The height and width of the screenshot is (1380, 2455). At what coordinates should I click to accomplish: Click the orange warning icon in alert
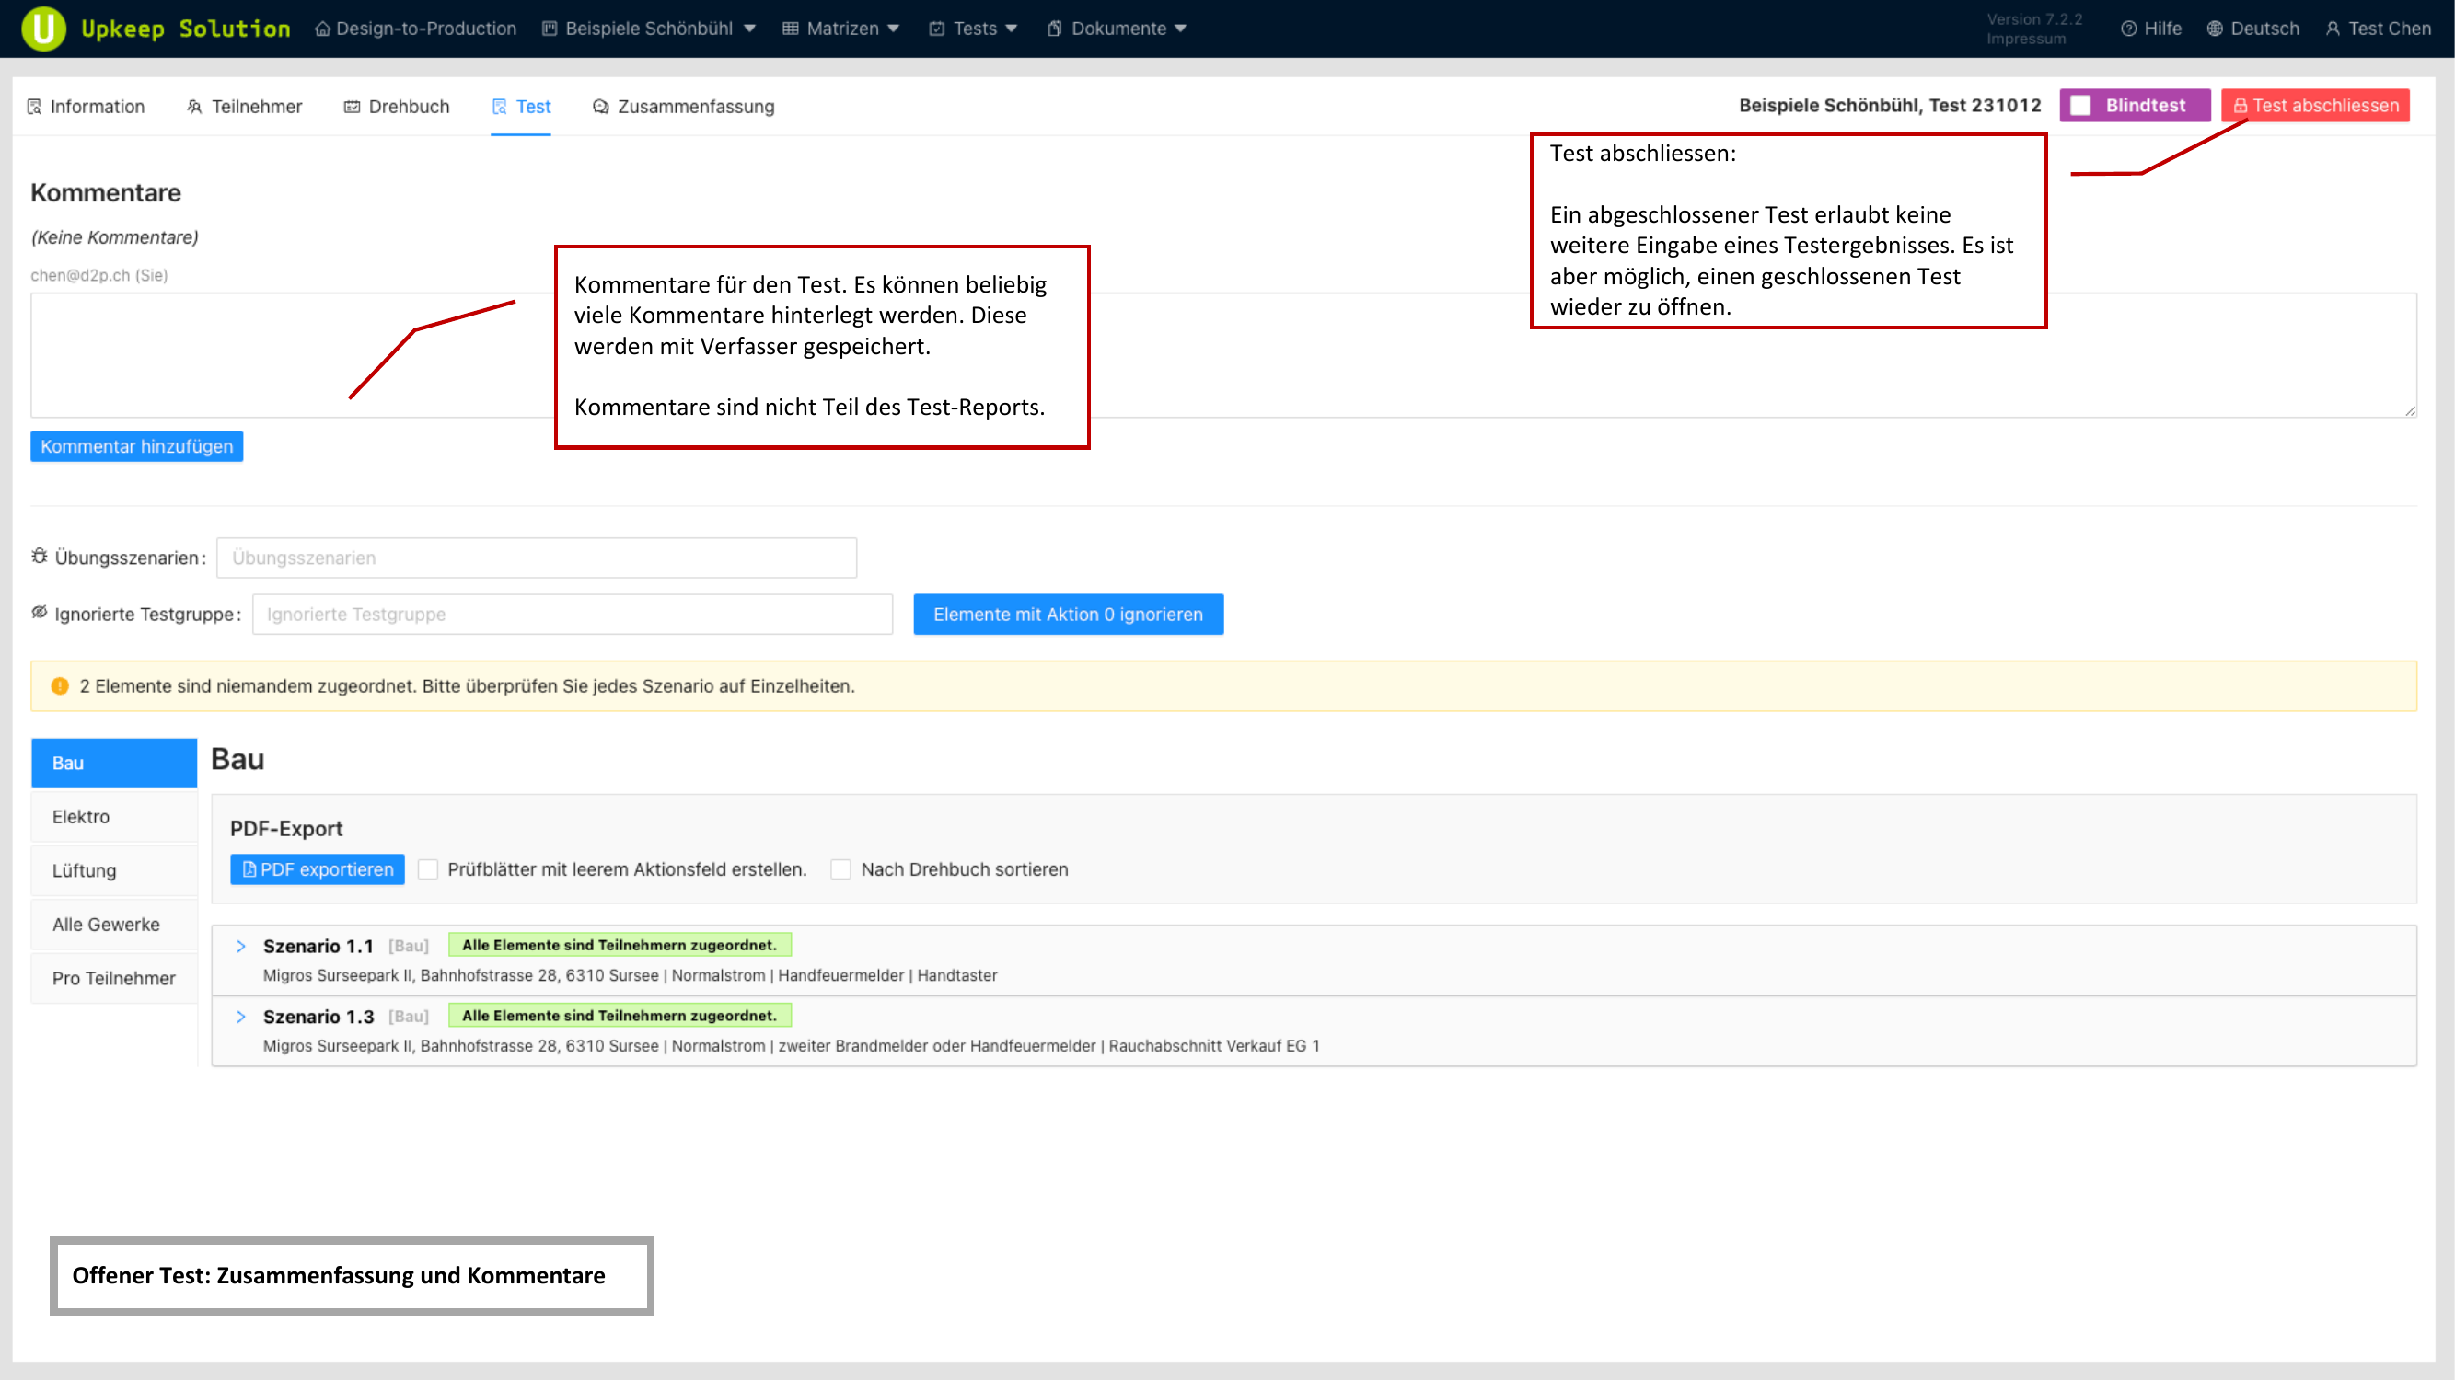click(x=59, y=685)
